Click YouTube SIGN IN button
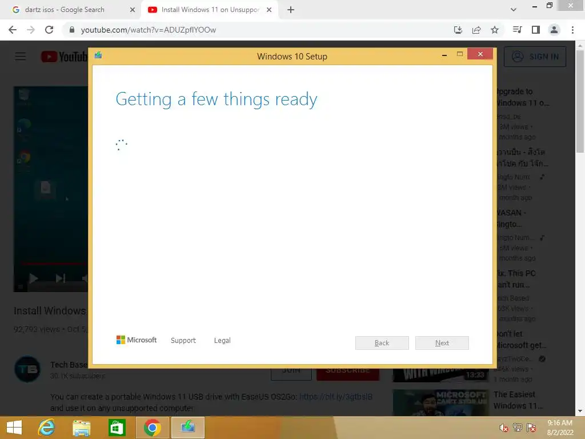585x439 pixels. (535, 57)
